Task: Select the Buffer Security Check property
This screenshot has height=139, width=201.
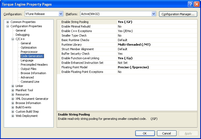Action: pos(76,54)
